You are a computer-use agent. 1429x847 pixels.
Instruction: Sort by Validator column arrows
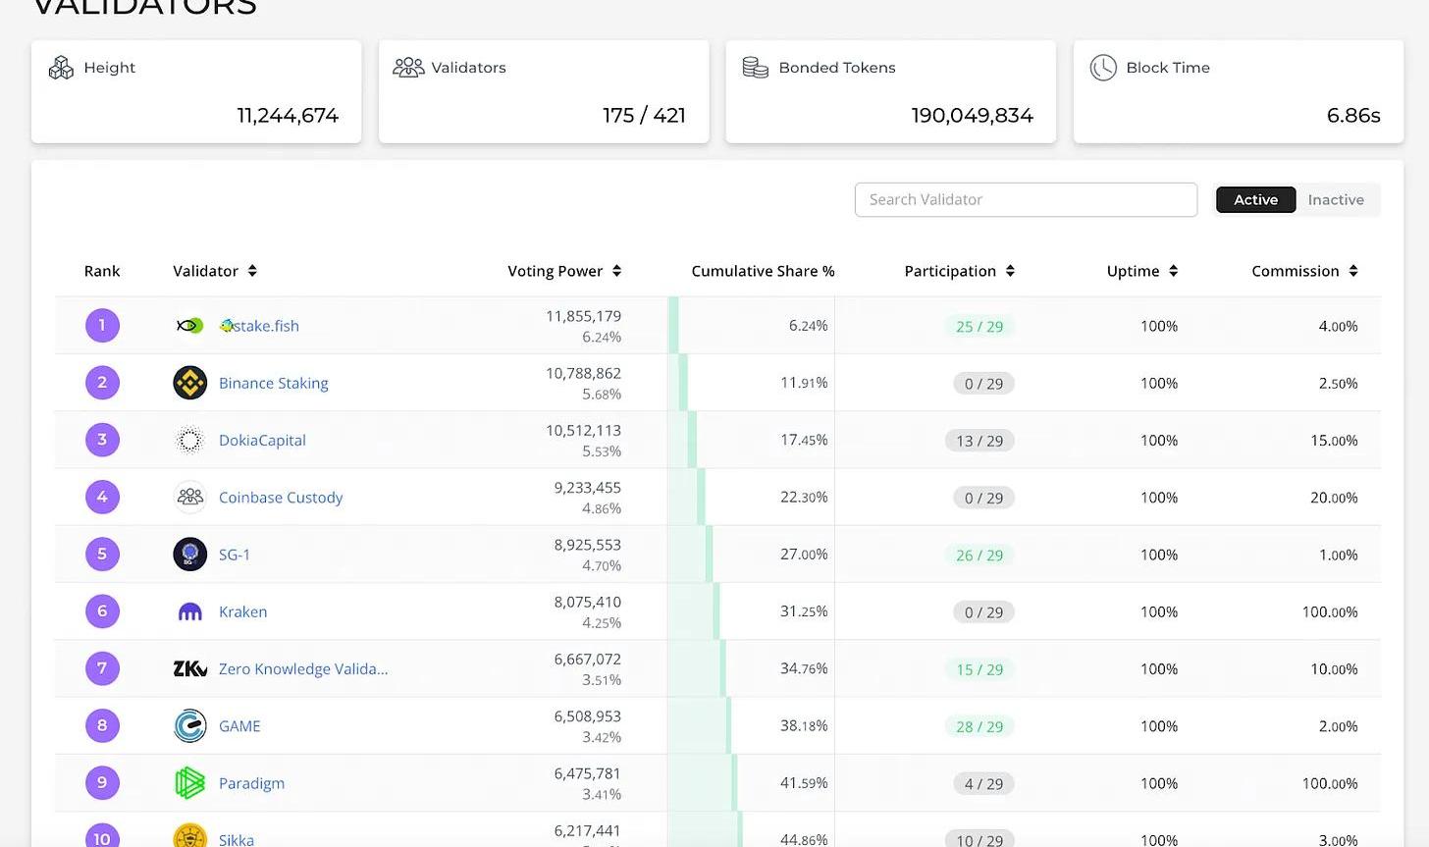pyautogui.click(x=252, y=271)
